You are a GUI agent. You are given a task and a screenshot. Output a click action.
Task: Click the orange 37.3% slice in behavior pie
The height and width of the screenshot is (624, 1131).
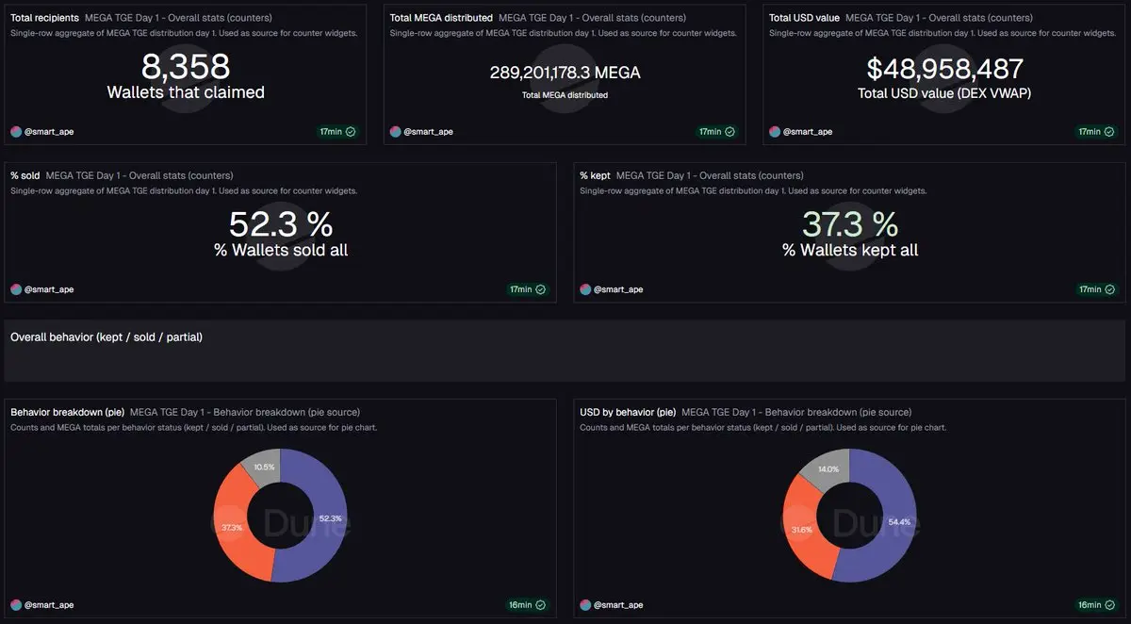(x=234, y=528)
